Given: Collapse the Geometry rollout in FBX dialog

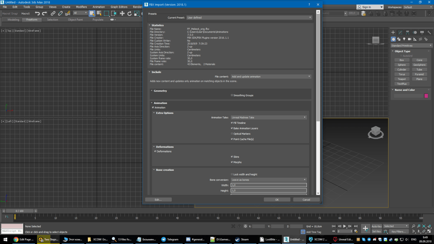Looking at the screenshot, I should tap(152, 91).
